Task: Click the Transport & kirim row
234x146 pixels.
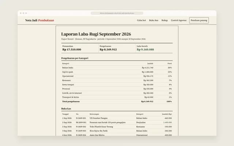Action: pyautogui.click(x=117, y=97)
